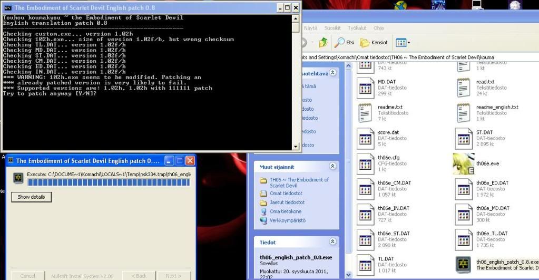
Task: Select the readme.txt file icon
Action: tap(365, 113)
